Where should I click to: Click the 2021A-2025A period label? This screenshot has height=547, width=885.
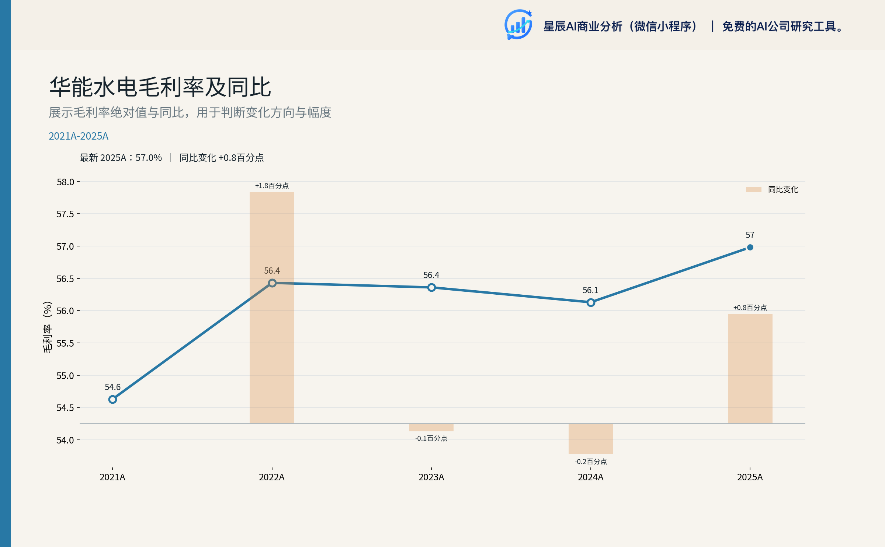pyautogui.click(x=79, y=136)
